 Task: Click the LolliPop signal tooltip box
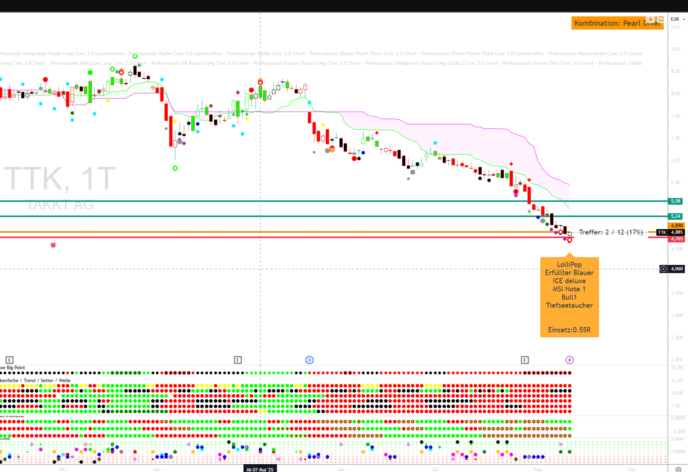pos(569,297)
